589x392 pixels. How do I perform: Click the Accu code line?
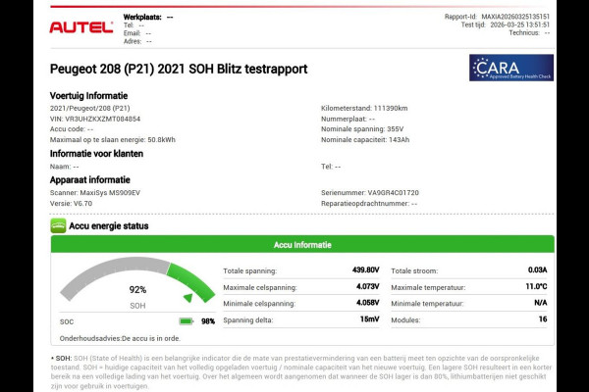[x=72, y=129]
